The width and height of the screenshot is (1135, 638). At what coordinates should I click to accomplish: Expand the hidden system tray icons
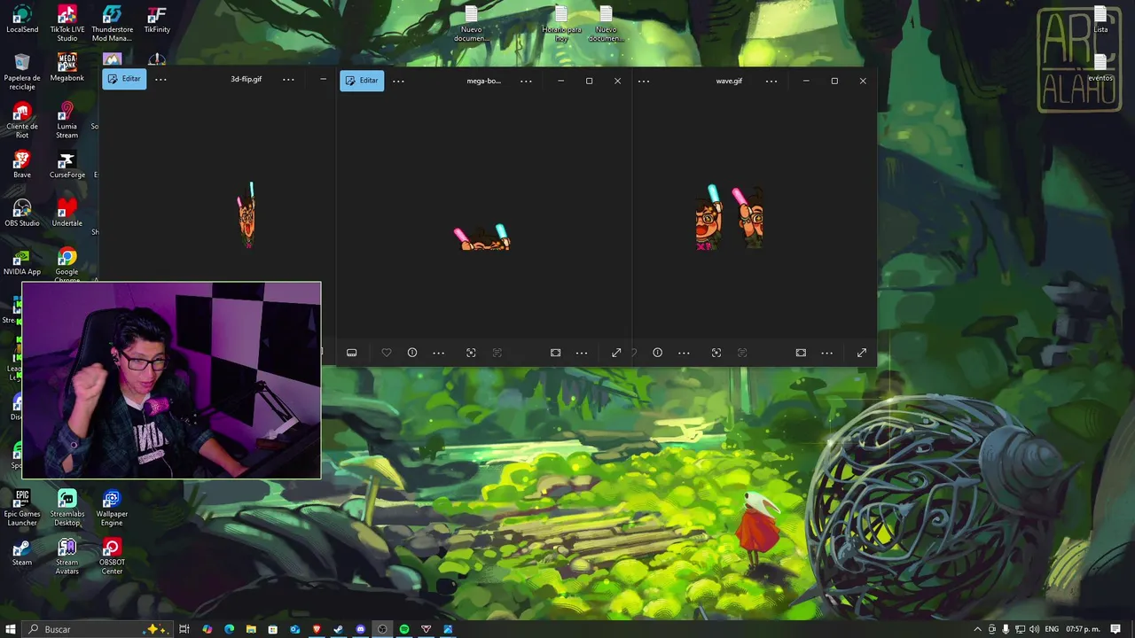click(977, 629)
